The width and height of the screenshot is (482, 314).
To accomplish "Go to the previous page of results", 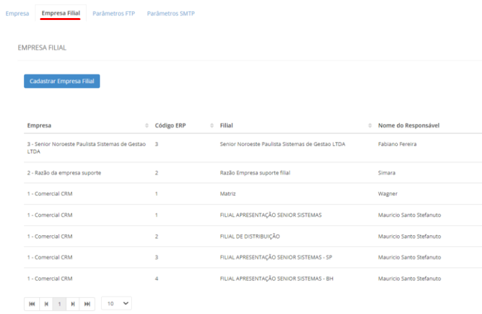I will pos(46,304).
